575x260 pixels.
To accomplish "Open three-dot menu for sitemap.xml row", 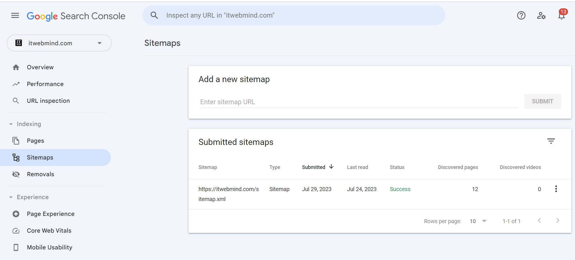I will point(556,189).
